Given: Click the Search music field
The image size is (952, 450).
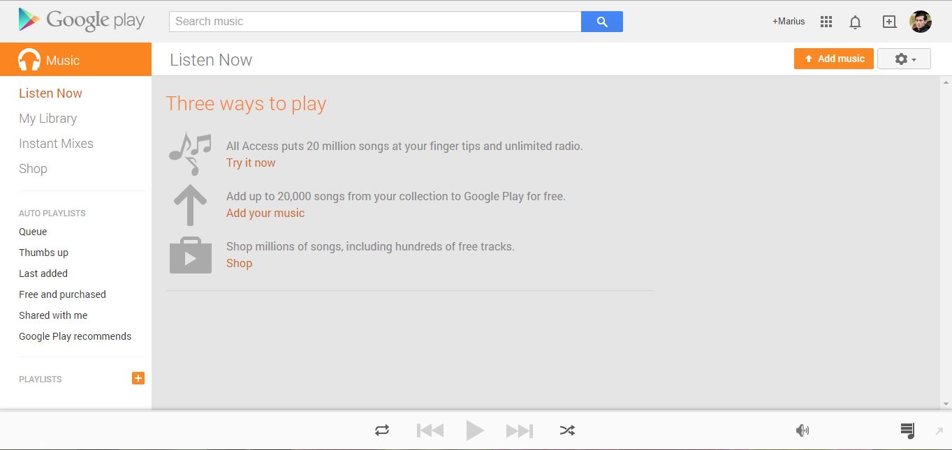Looking at the screenshot, I should point(375,22).
